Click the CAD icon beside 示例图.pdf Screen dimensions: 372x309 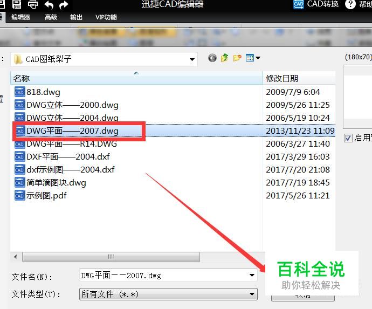(x=19, y=196)
